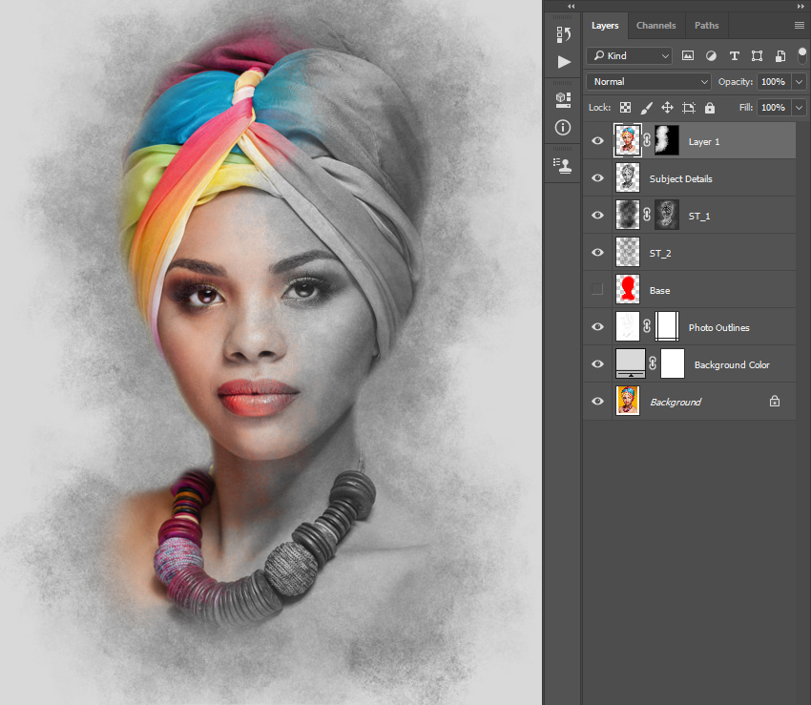Select Layer 1 black mask thumbnail
The height and width of the screenshot is (705, 811).
click(x=667, y=140)
